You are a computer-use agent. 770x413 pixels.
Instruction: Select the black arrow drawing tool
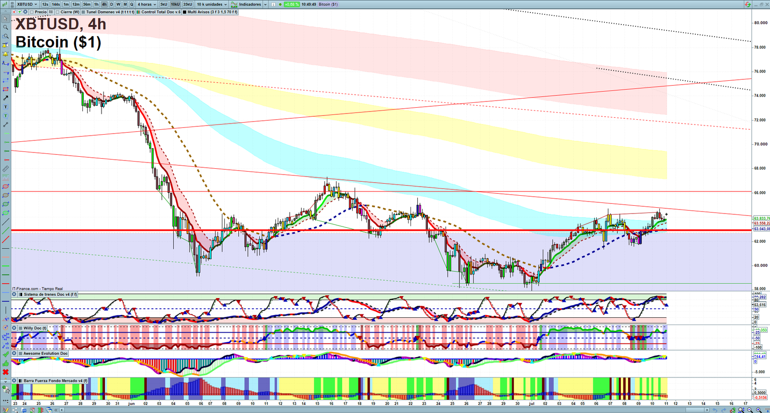click(x=6, y=98)
